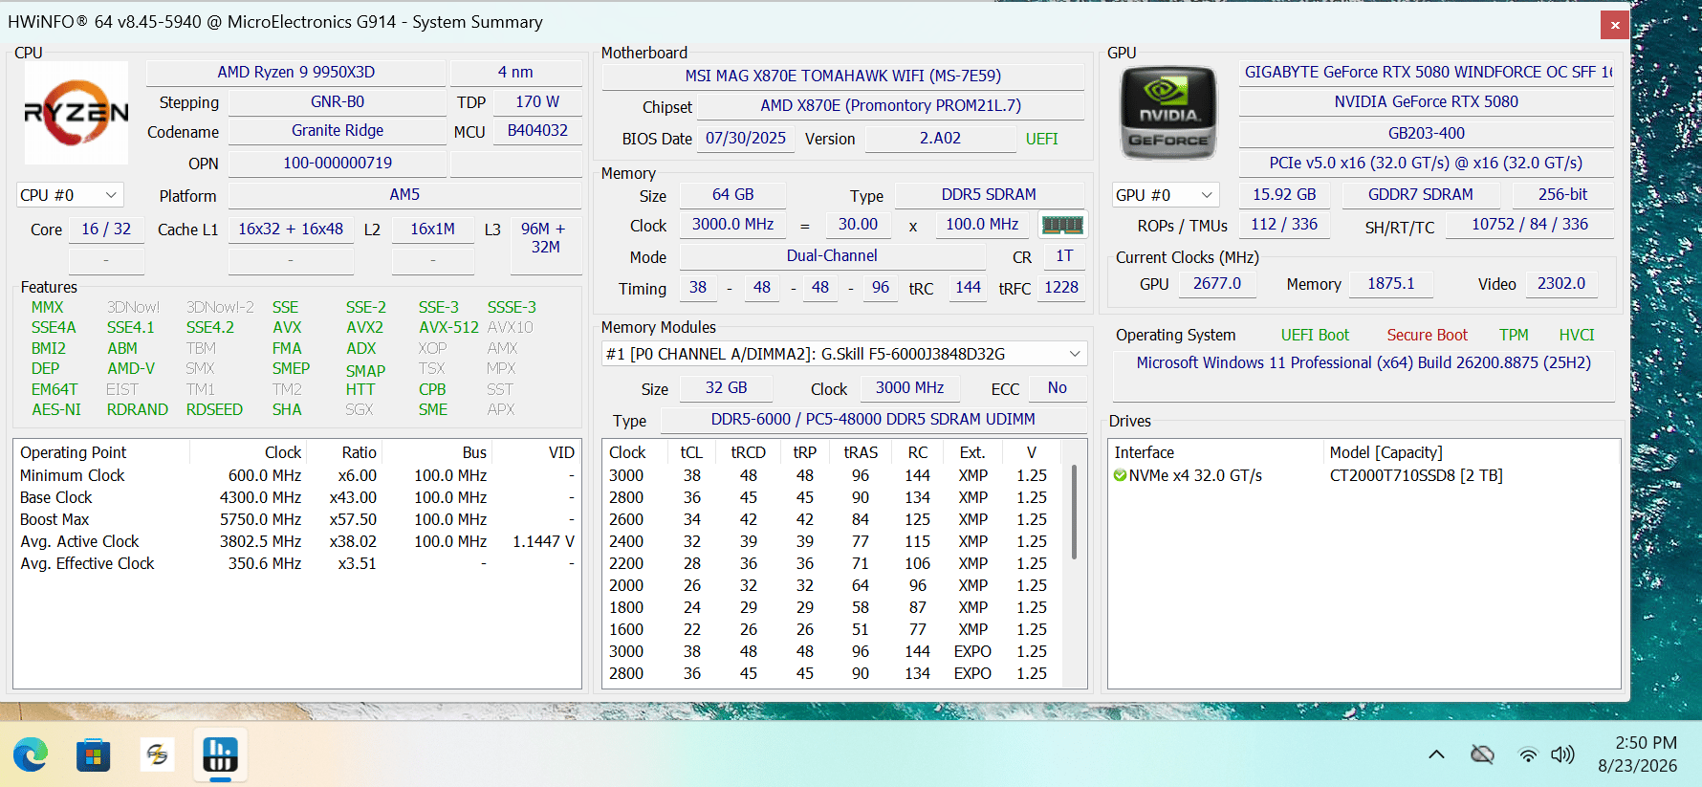Open the CPU #0 selector dropdown

point(70,195)
